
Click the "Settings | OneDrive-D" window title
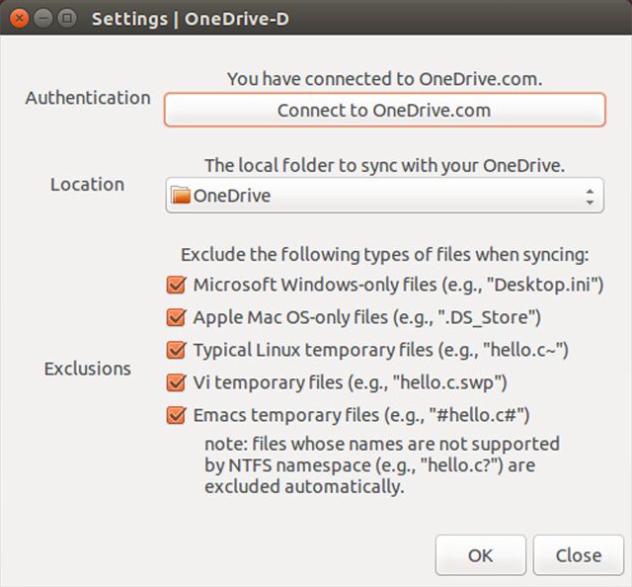pyautogui.click(x=191, y=19)
